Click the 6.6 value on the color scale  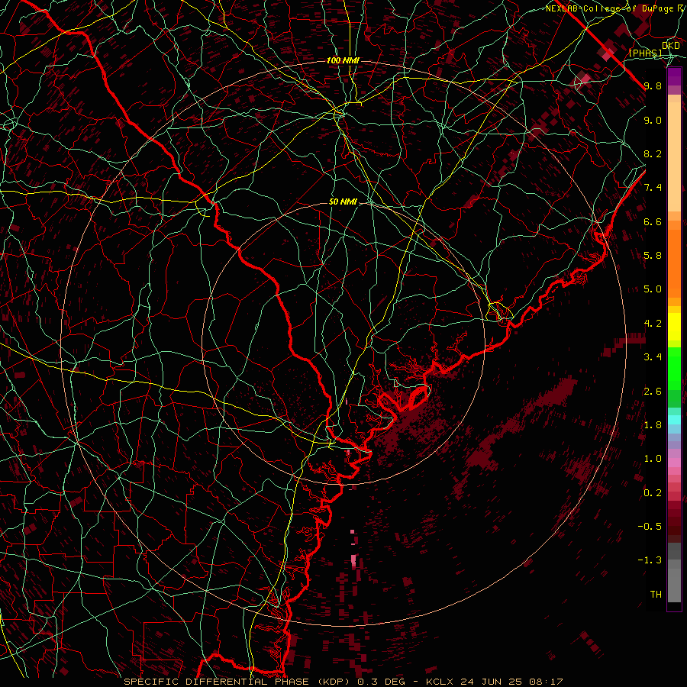[x=653, y=222]
